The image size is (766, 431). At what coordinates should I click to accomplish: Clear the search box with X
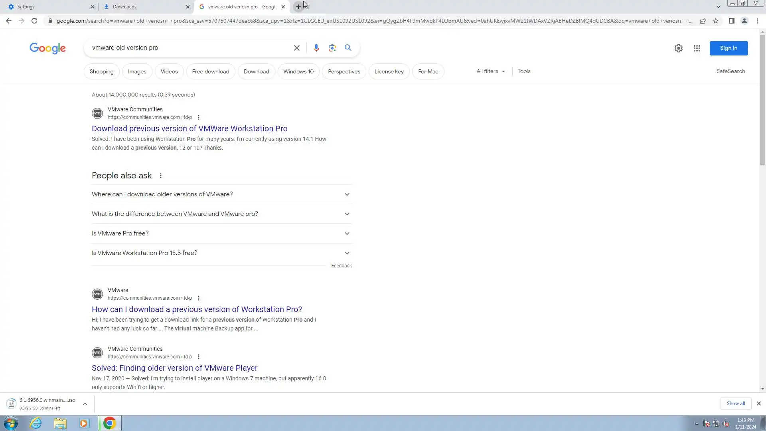(296, 48)
